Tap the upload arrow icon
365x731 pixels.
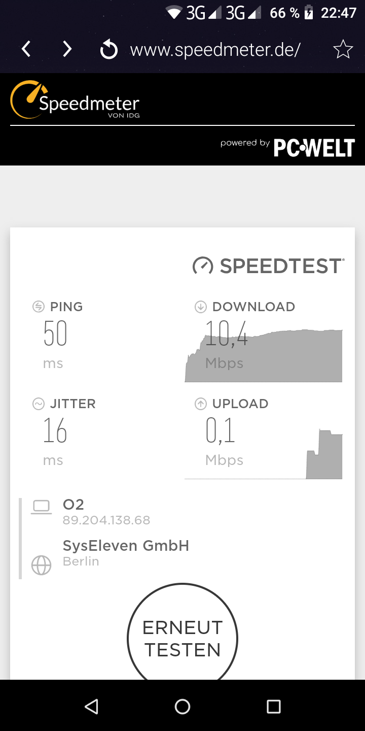(201, 404)
